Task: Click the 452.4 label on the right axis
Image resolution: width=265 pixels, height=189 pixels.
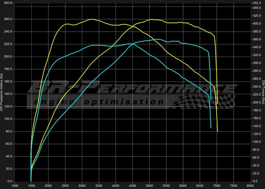Action: point(257,3)
